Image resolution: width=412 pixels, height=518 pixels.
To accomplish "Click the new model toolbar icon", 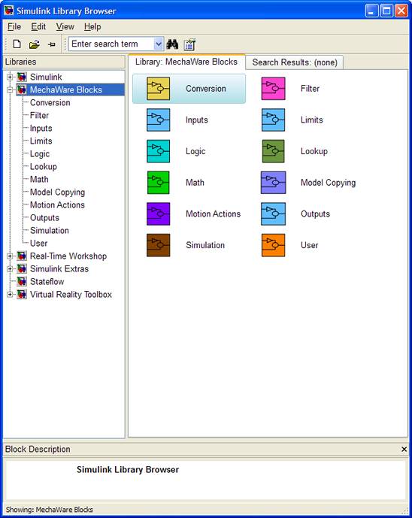I will click(17, 44).
